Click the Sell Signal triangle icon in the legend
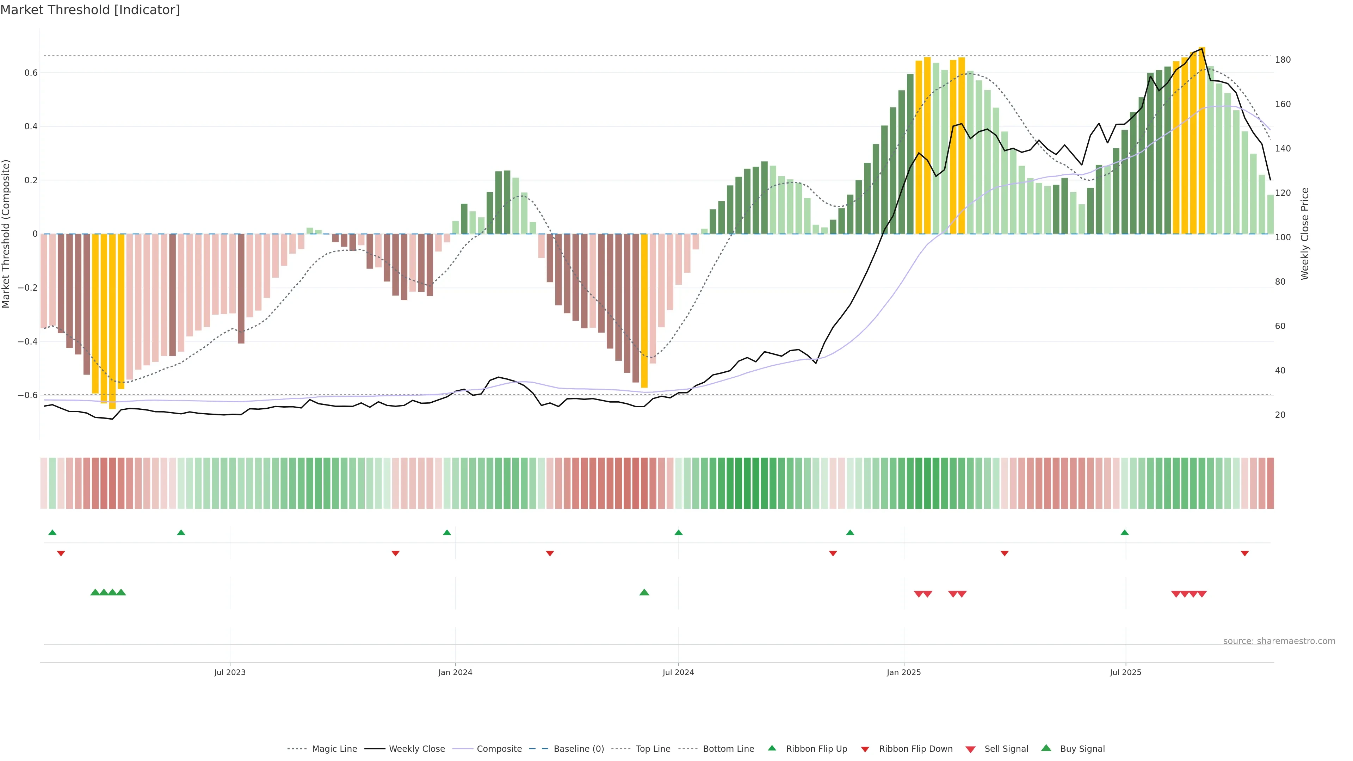Image resolution: width=1353 pixels, height=761 pixels. pyautogui.click(x=970, y=749)
